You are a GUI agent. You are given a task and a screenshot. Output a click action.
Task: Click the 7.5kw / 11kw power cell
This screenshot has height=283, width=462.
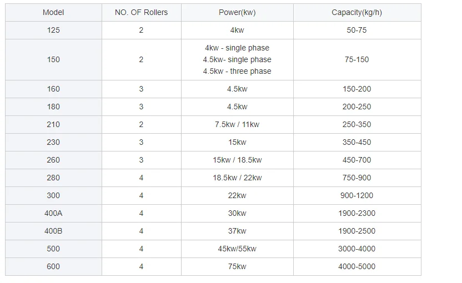(x=237, y=124)
